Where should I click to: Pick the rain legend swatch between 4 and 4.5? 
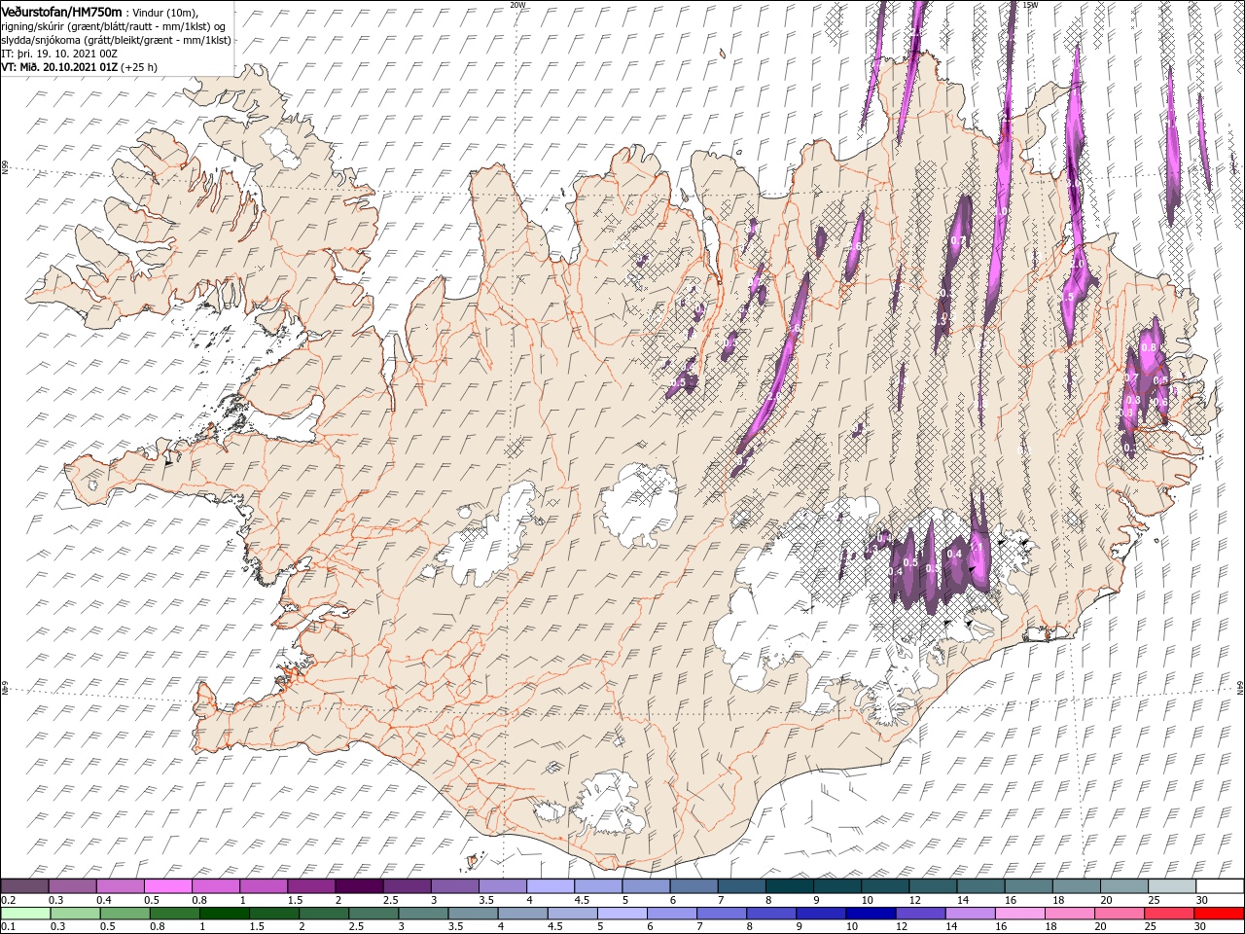click(523, 914)
